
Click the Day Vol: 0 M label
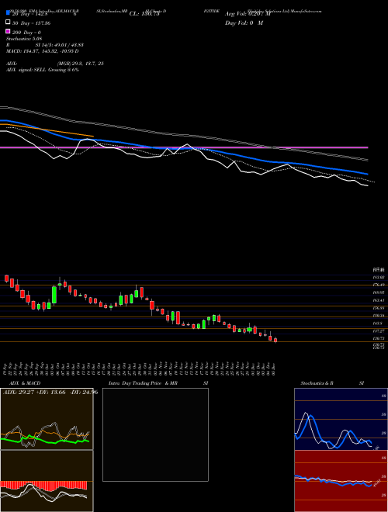coord(244,22)
